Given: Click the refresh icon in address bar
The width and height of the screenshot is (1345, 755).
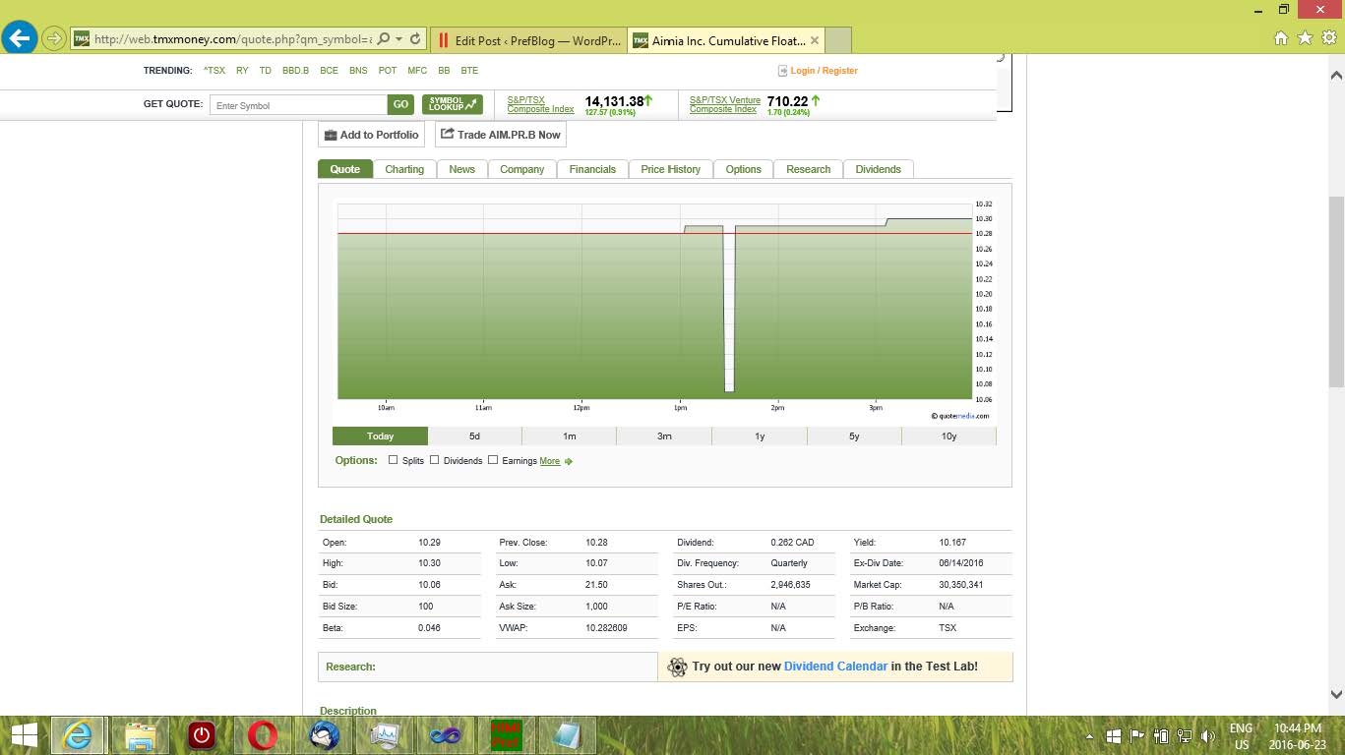Looking at the screenshot, I should tap(415, 40).
